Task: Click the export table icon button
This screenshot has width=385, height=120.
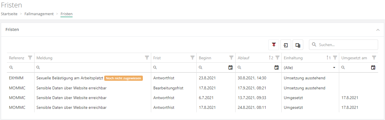Action: pyautogui.click(x=286, y=45)
